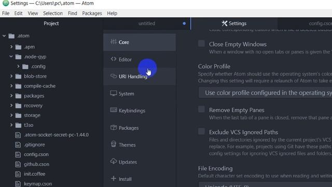
Task: Go to System settings section
Action: 140,94
